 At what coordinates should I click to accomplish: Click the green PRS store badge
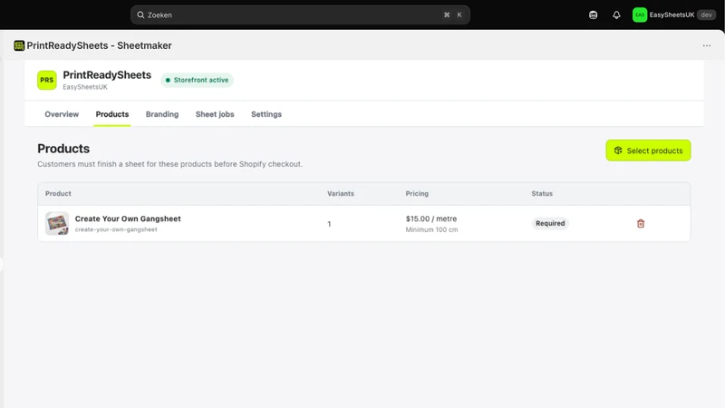(x=47, y=80)
